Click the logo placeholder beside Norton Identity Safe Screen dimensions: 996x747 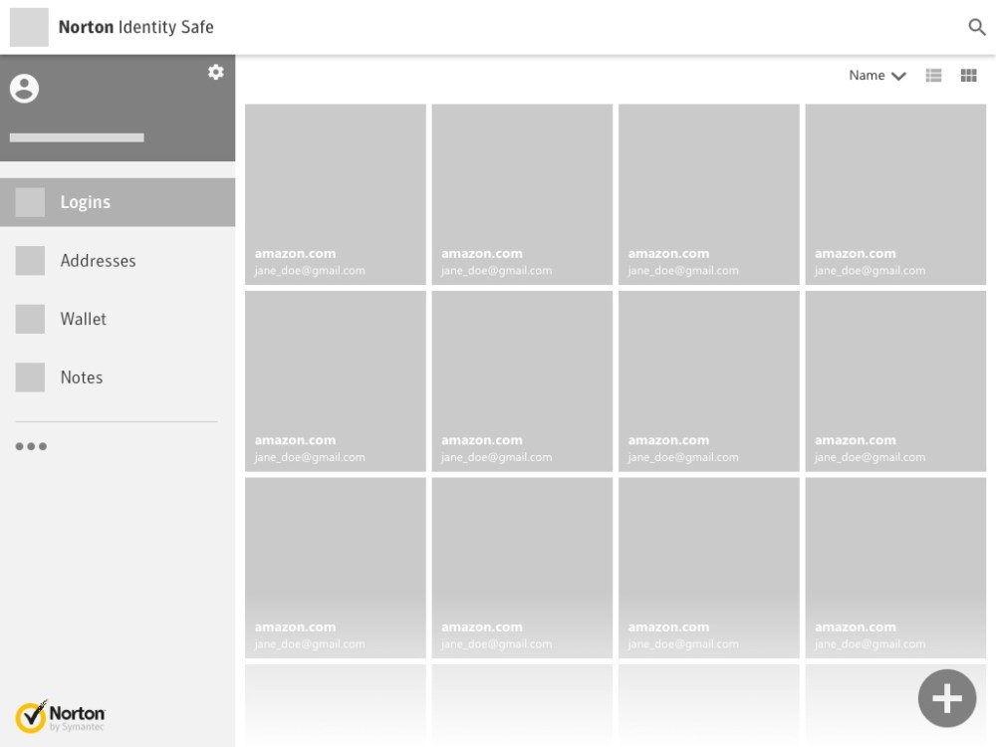click(29, 27)
